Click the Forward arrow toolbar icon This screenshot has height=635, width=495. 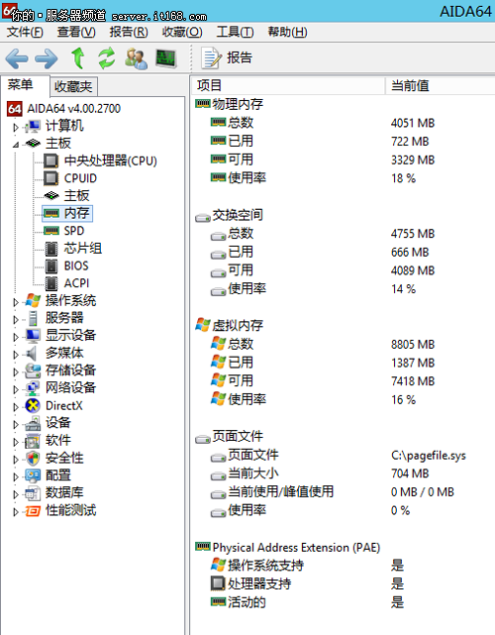46,58
